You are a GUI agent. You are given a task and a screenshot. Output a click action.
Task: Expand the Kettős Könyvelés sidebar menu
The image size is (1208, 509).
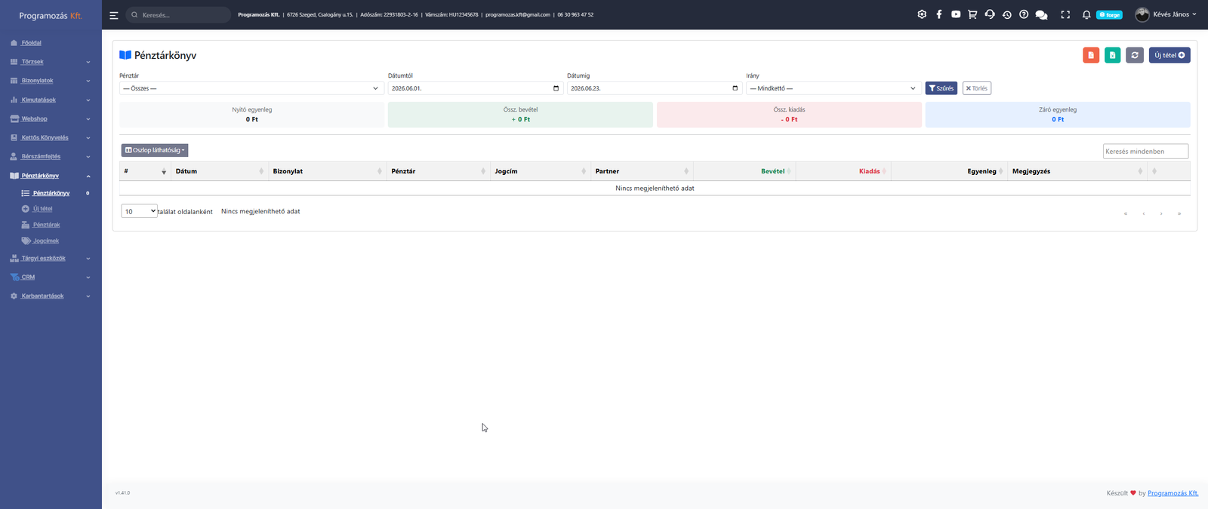(x=51, y=137)
